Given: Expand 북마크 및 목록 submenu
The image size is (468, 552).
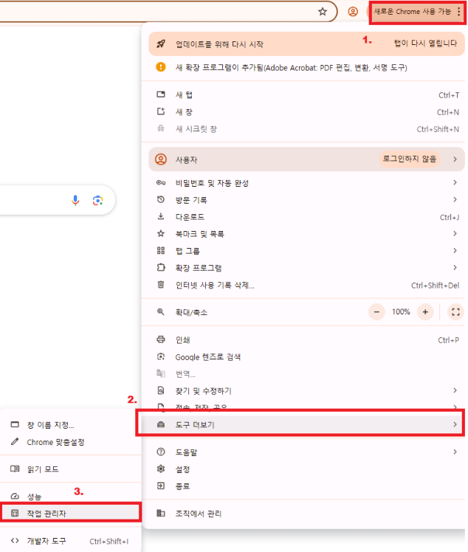Looking at the screenshot, I should tap(303, 234).
